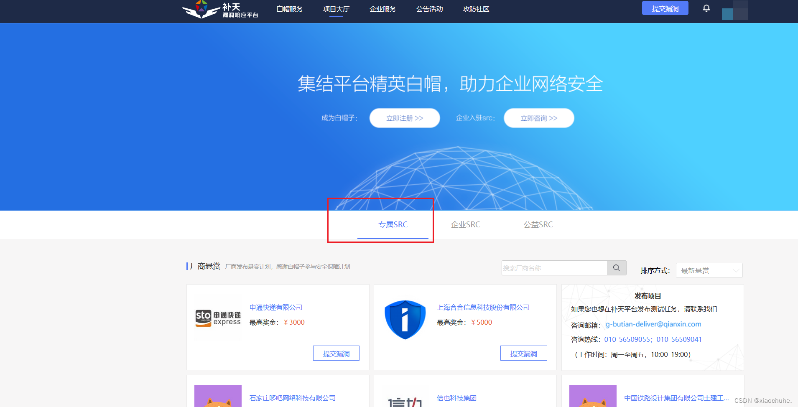This screenshot has width=798, height=407.
Task: Open the notification bell
Action: pos(706,8)
